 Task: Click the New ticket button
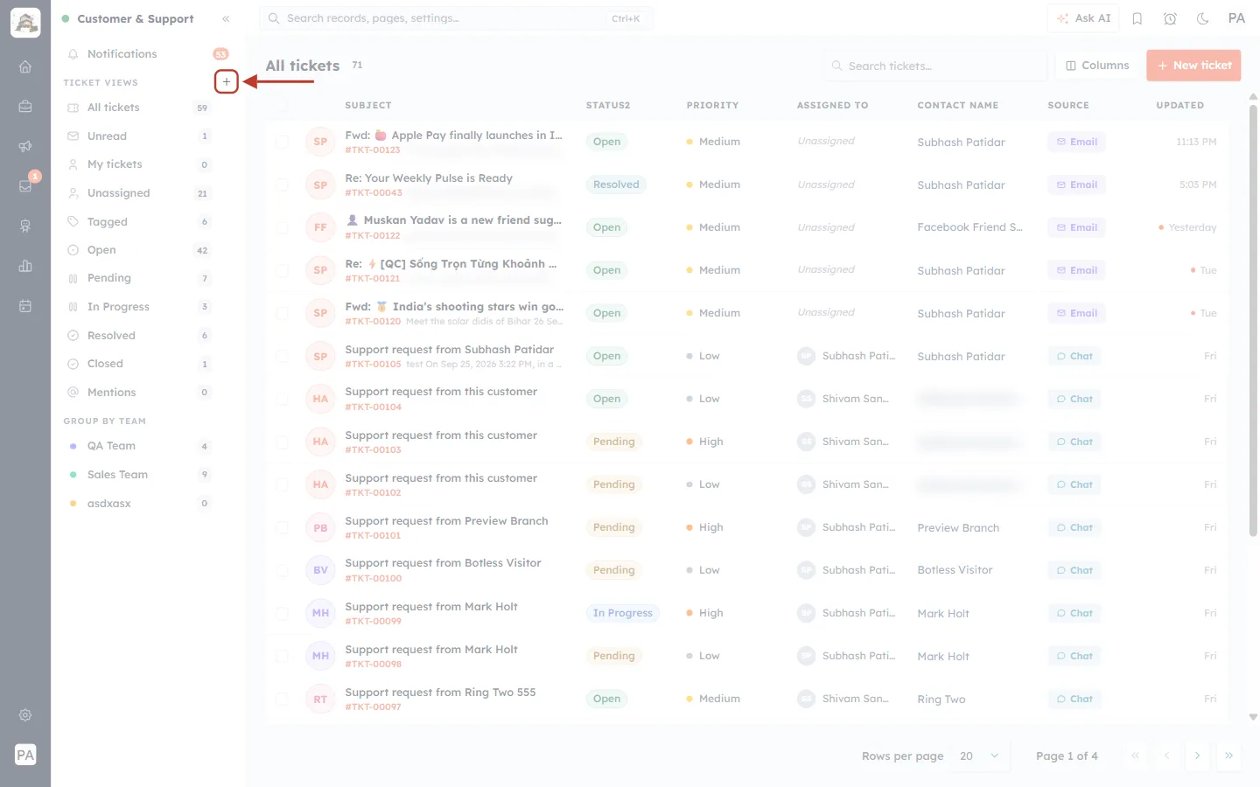[x=1193, y=66]
